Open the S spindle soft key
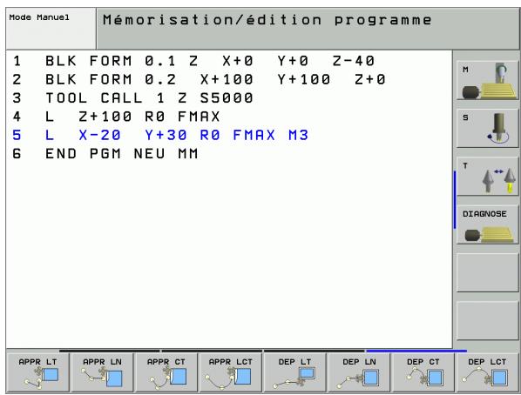Viewport: 521px width, 395px height. pos(487,128)
